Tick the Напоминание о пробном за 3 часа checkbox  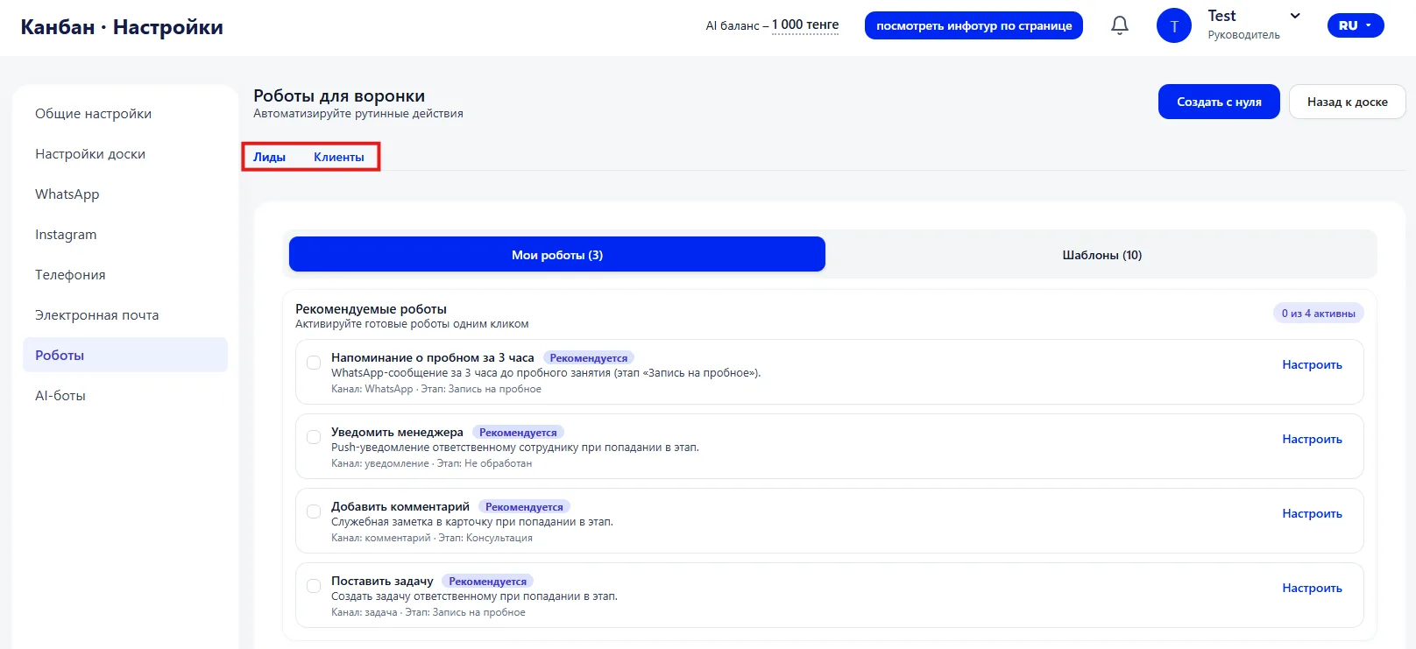[x=314, y=363]
